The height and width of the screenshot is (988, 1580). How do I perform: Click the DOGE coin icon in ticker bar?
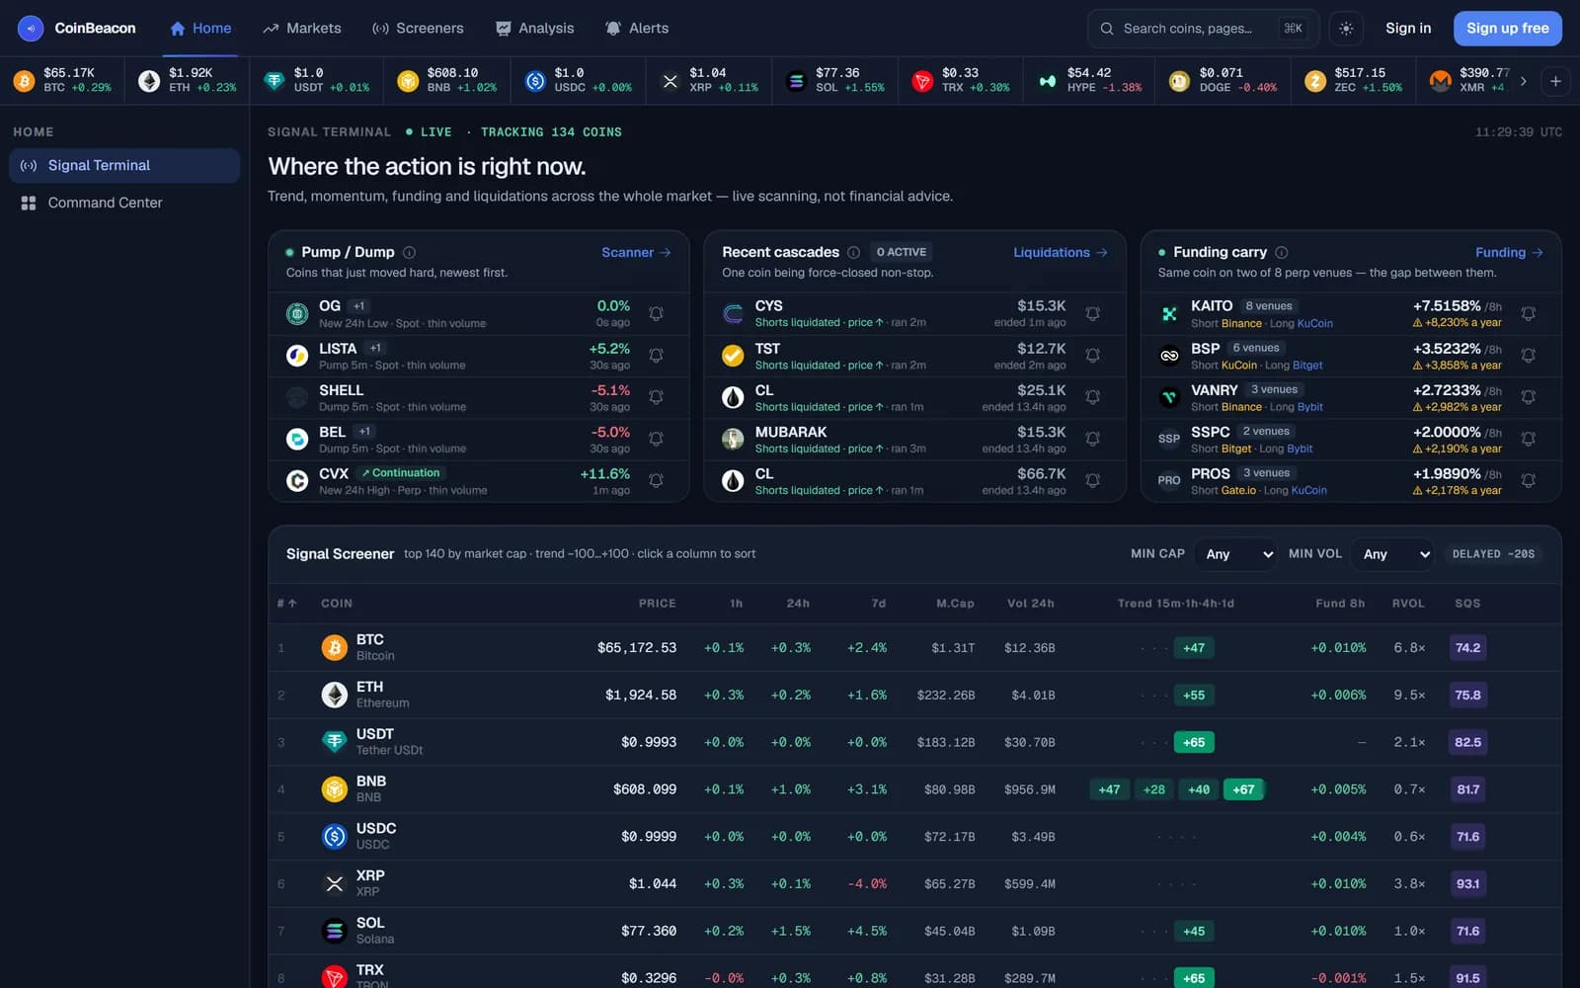1179,81
